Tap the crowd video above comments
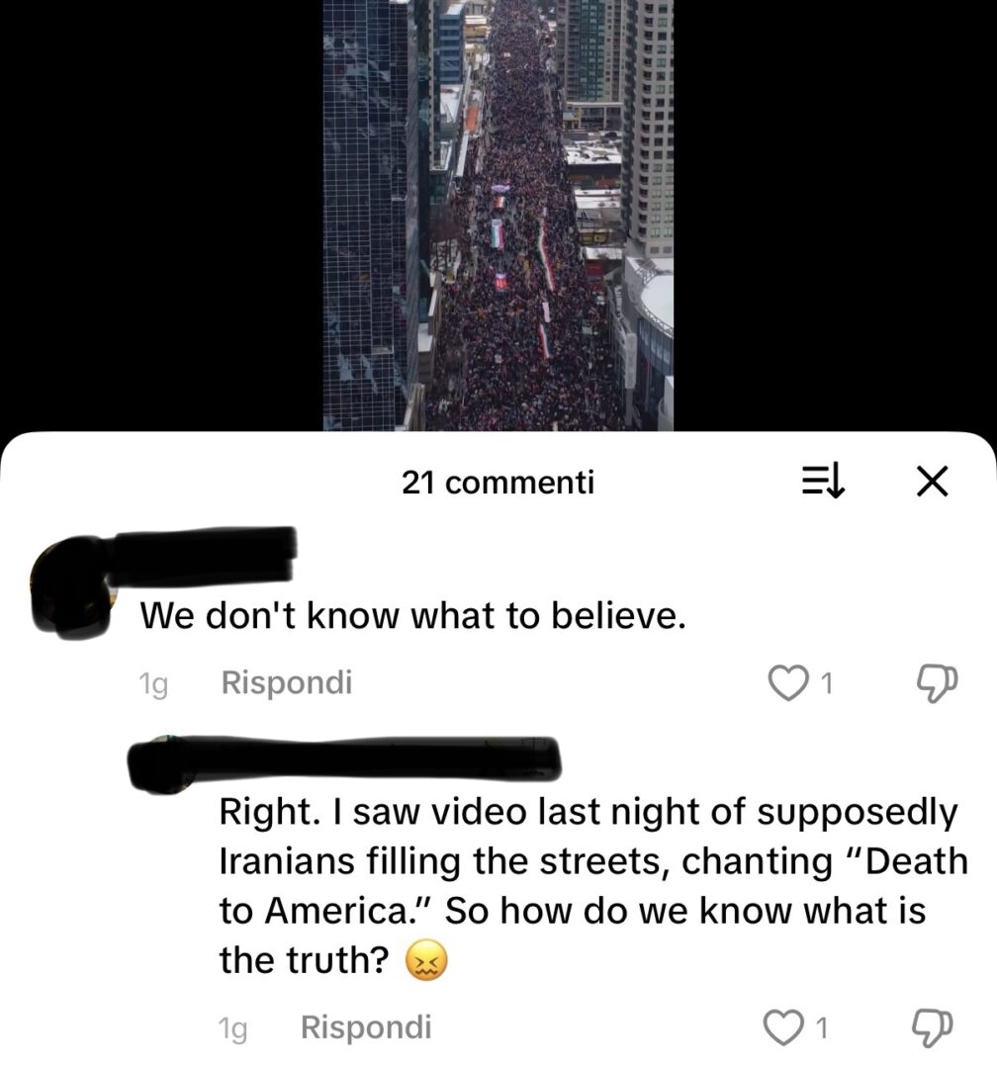The image size is (997, 1068). click(x=498, y=216)
